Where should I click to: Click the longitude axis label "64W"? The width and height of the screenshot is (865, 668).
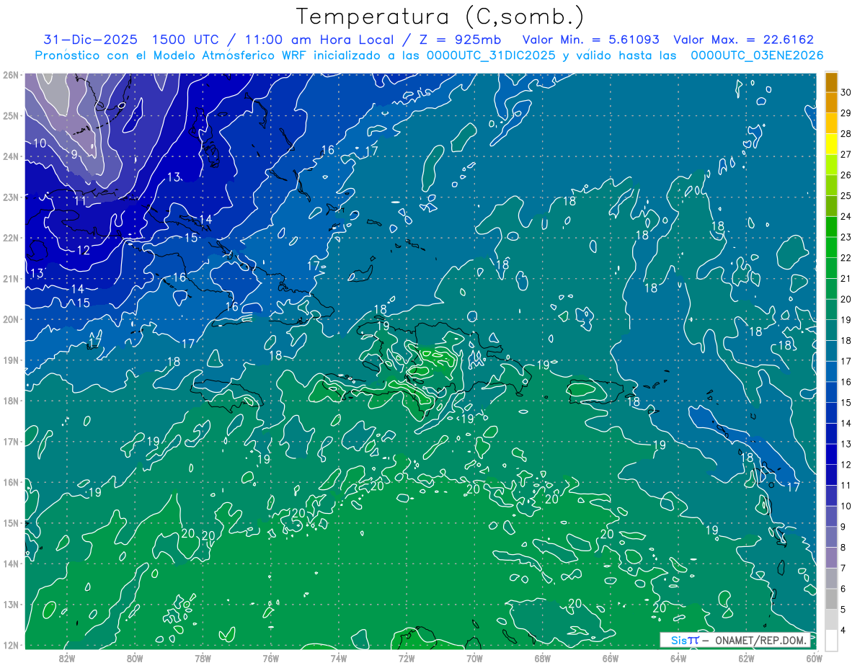(x=678, y=658)
